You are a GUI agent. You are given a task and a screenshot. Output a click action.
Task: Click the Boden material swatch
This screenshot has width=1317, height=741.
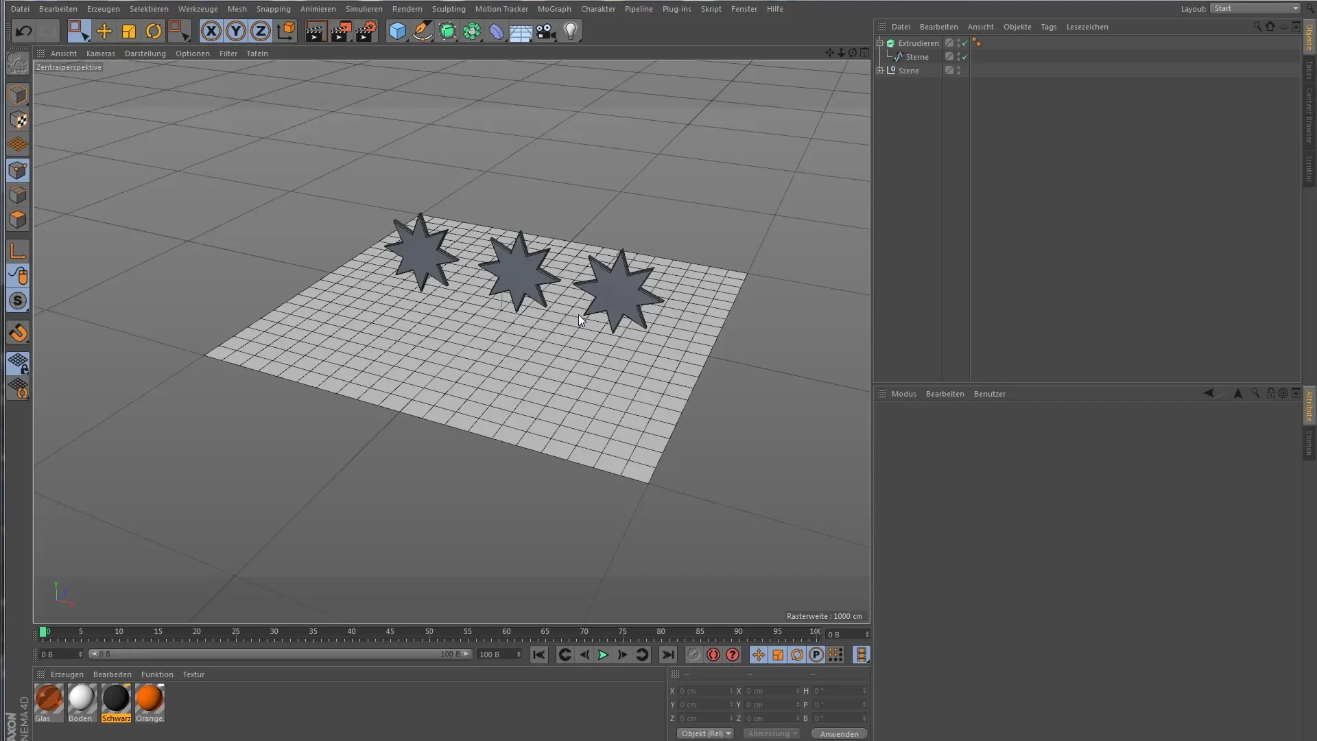(82, 703)
